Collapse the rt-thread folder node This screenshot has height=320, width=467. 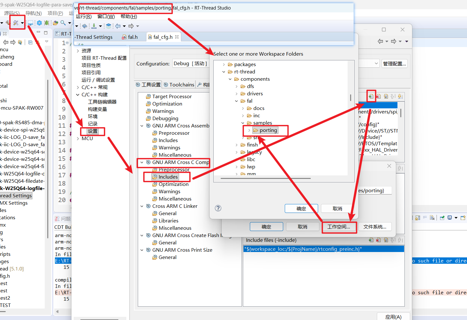(224, 72)
